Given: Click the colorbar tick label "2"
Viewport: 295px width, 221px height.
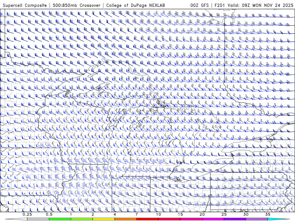Looking at the screenshot, I should (93, 214).
